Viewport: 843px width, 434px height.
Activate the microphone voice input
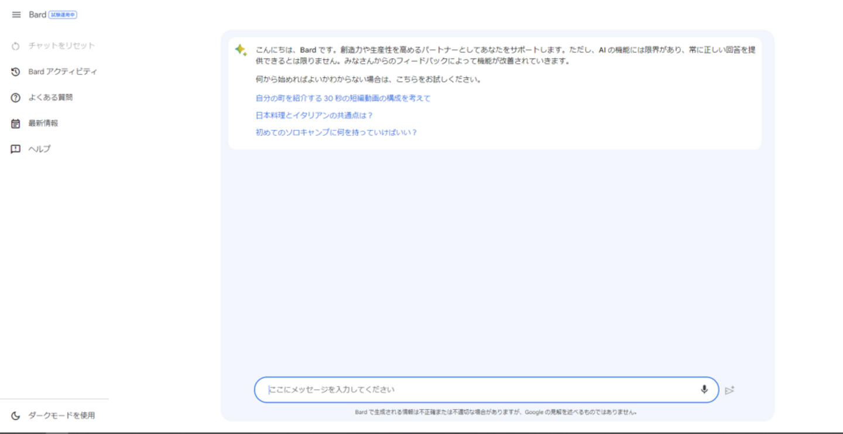tap(704, 389)
